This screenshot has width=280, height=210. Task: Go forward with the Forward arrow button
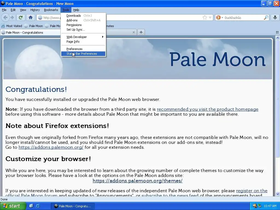click(x=12, y=17)
